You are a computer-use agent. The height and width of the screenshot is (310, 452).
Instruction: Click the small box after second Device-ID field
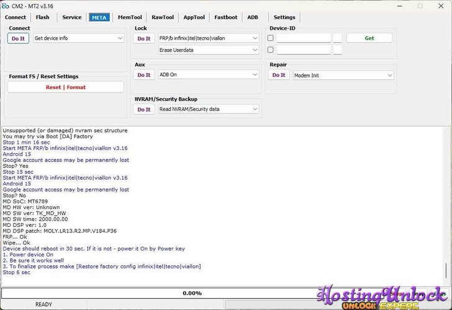click(338, 50)
